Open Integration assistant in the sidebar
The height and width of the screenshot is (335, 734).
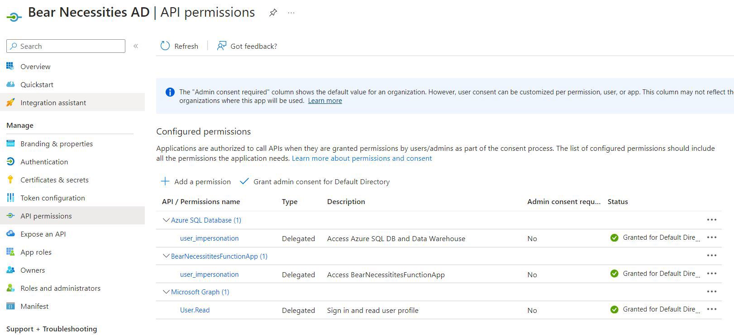pyautogui.click(x=53, y=102)
